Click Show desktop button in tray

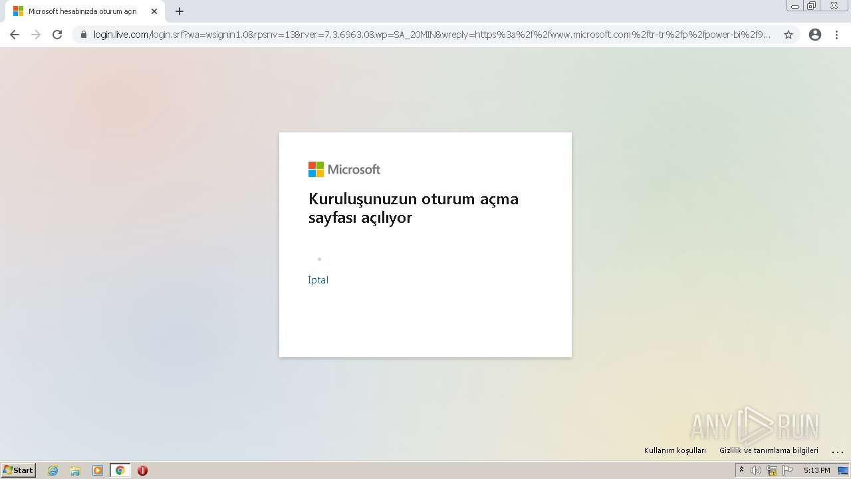[843, 470]
